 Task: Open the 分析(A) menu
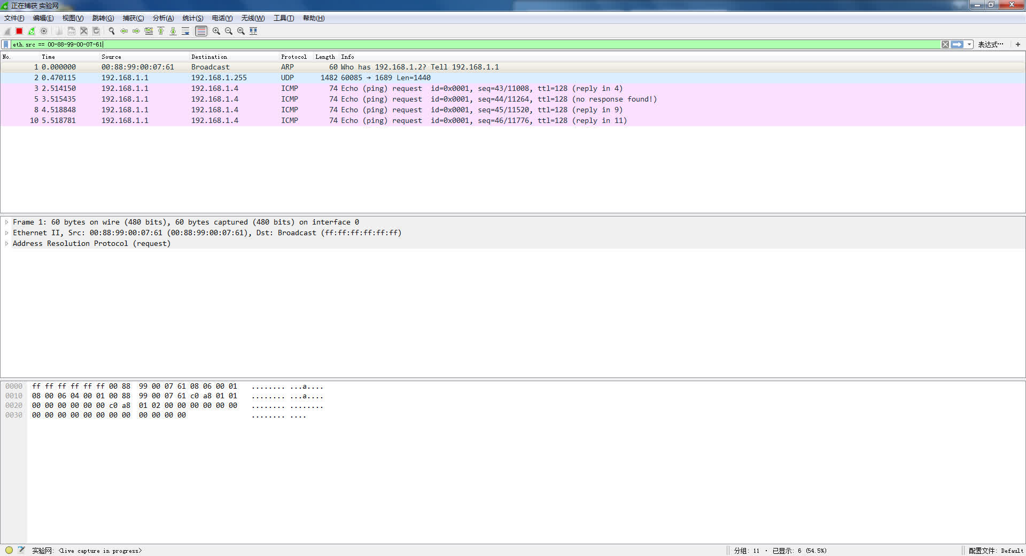pyautogui.click(x=163, y=18)
